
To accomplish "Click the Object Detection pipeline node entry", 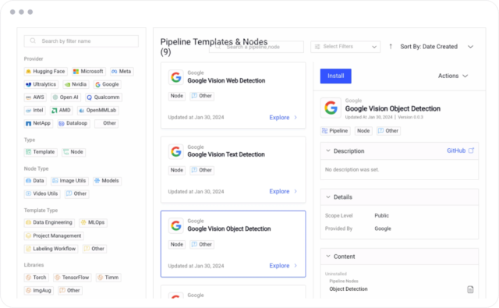I will [349, 289].
